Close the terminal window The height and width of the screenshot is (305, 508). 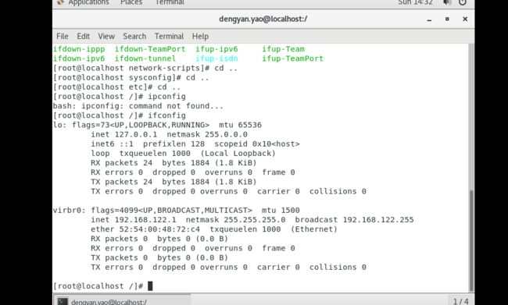click(x=465, y=19)
